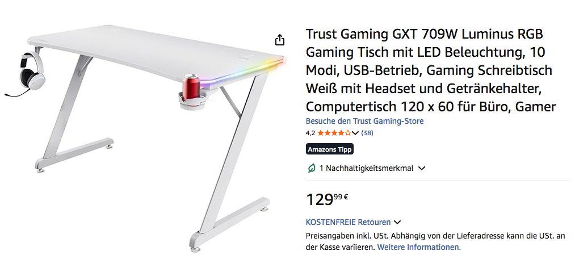This screenshot has width=575, height=259.
Task: Open the Besuche den Trust Gaming-Store link
Action: pos(364,120)
